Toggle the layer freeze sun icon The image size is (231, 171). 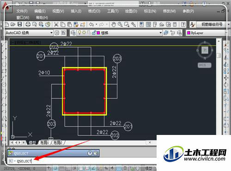[84, 32]
